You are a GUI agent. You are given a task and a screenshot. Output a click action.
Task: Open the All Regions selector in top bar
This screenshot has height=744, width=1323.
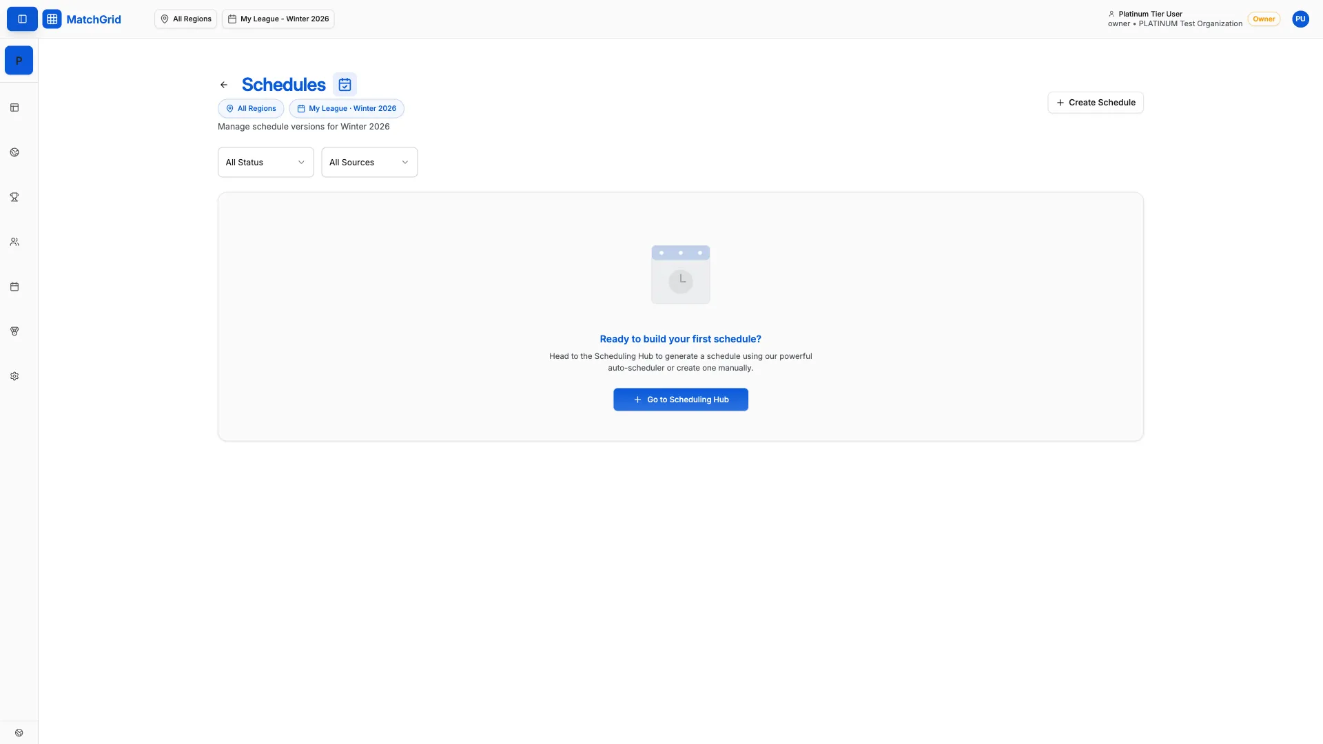click(x=185, y=19)
